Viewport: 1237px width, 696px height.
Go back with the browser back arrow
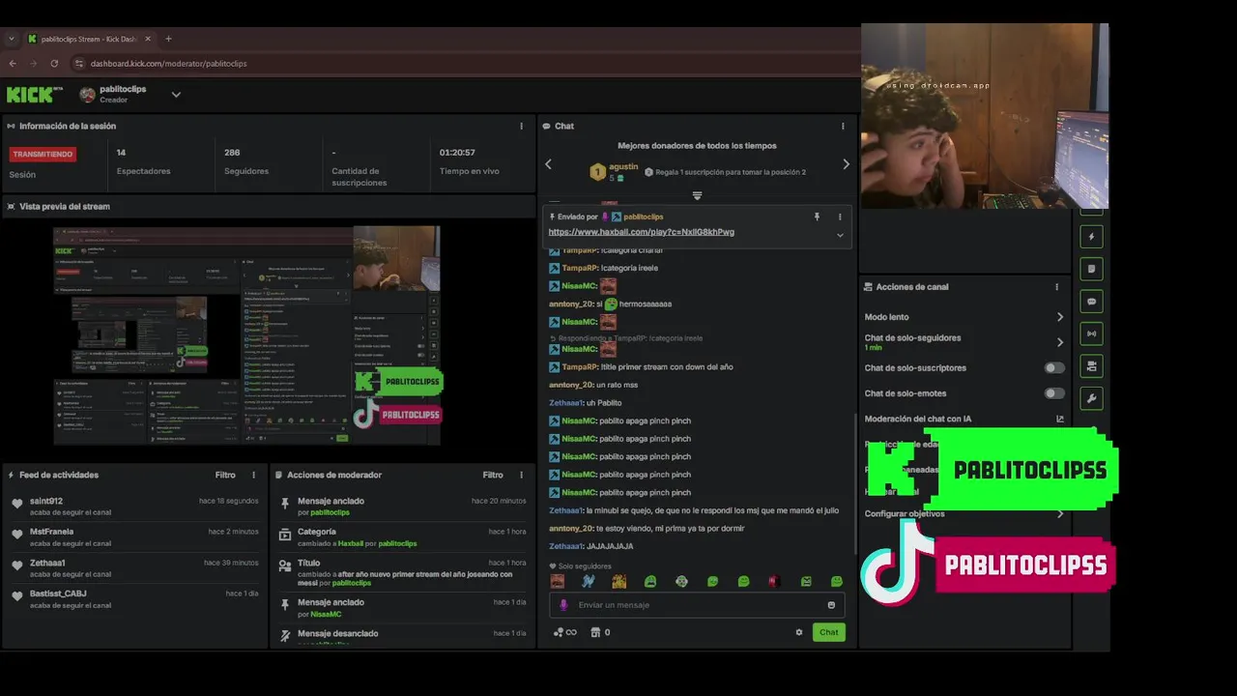point(13,63)
